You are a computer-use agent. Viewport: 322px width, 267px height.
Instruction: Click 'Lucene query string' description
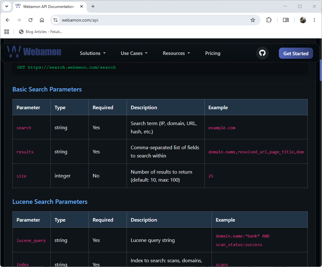[x=153, y=240]
